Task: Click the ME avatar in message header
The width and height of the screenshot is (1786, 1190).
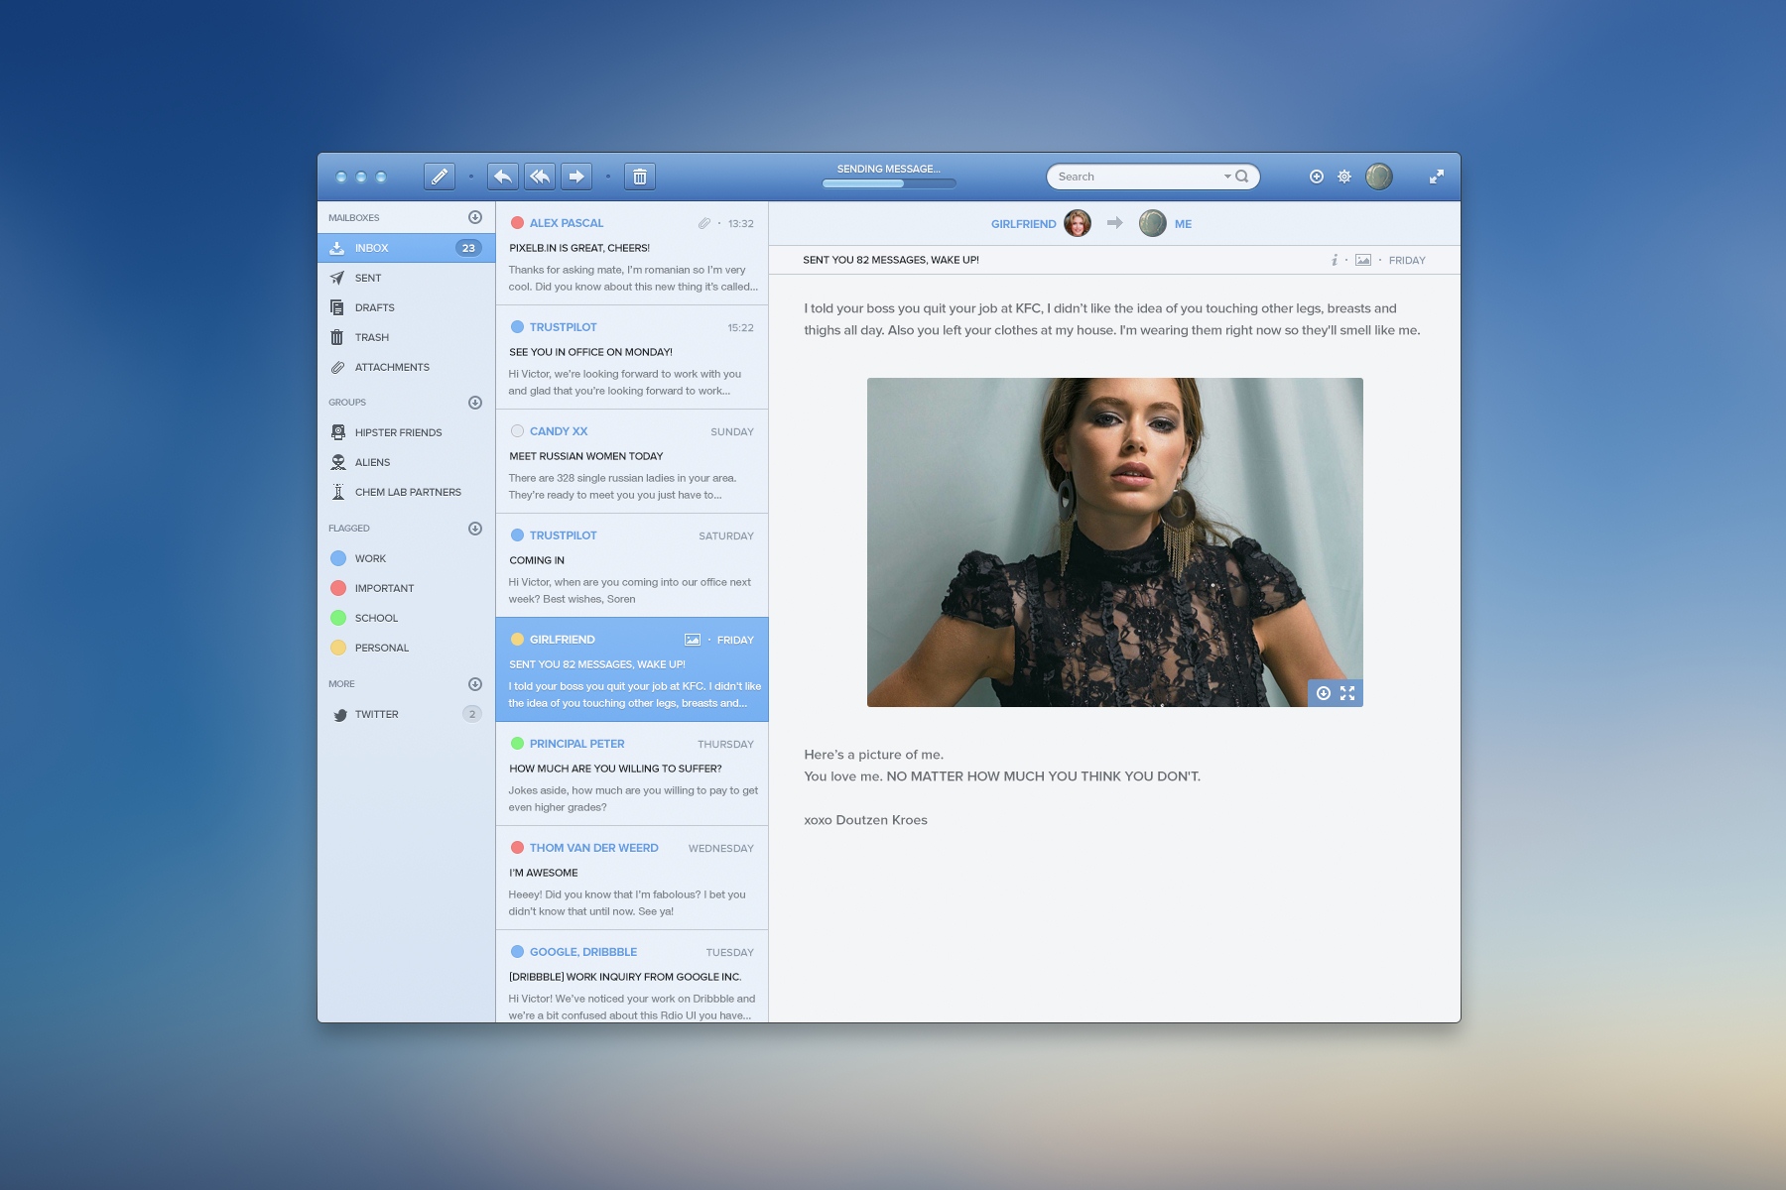Action: 1152,223
